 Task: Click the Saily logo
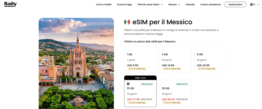point(10,4)
